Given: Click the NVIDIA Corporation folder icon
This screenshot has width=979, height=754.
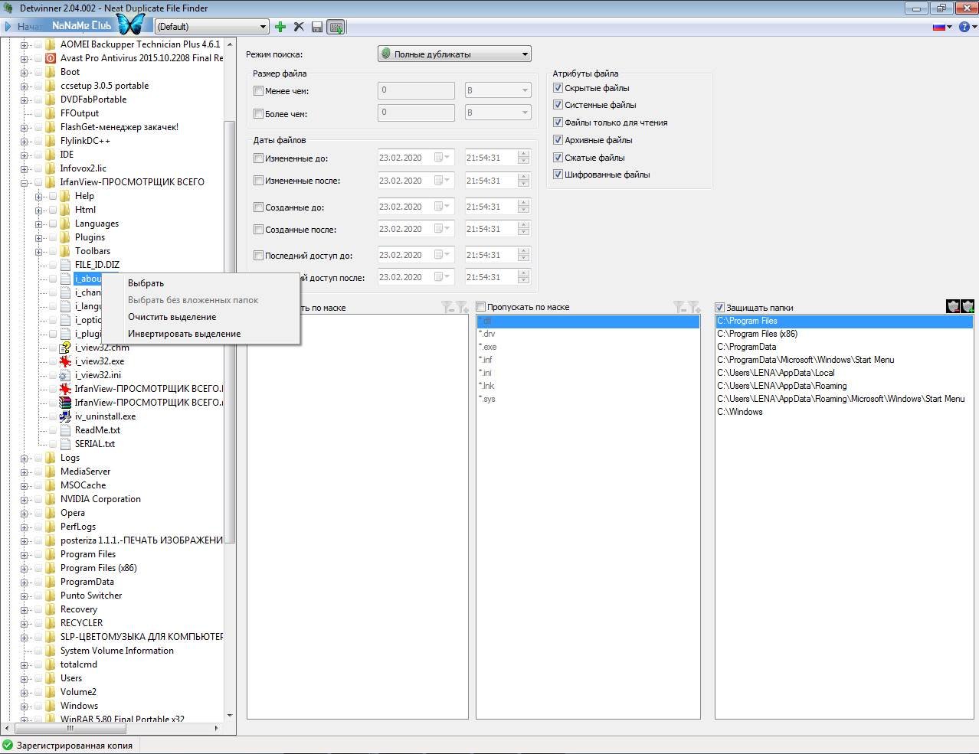Looking at the screenshot, I should (51, 499).
